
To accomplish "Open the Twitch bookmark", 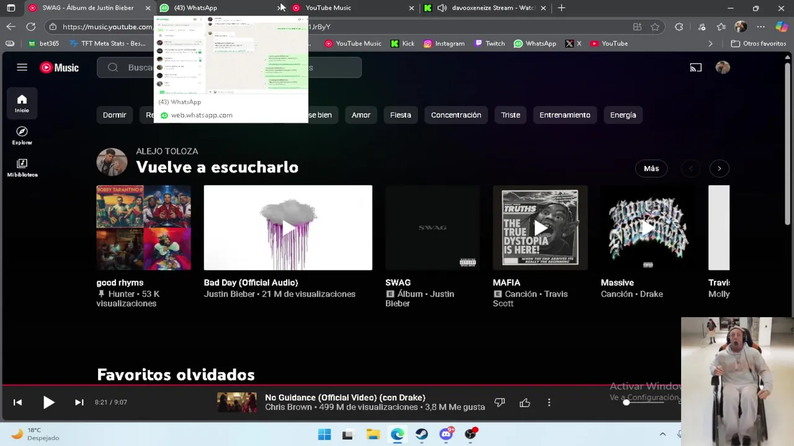I will point(489,43).
